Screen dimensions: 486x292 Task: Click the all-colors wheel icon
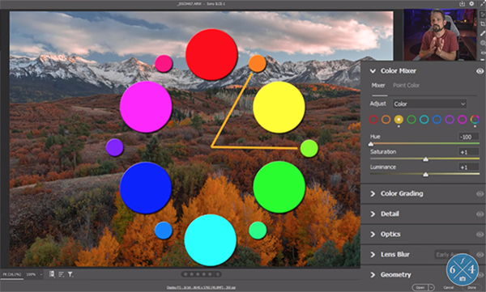pyautogui.click(x=475, y=119)
